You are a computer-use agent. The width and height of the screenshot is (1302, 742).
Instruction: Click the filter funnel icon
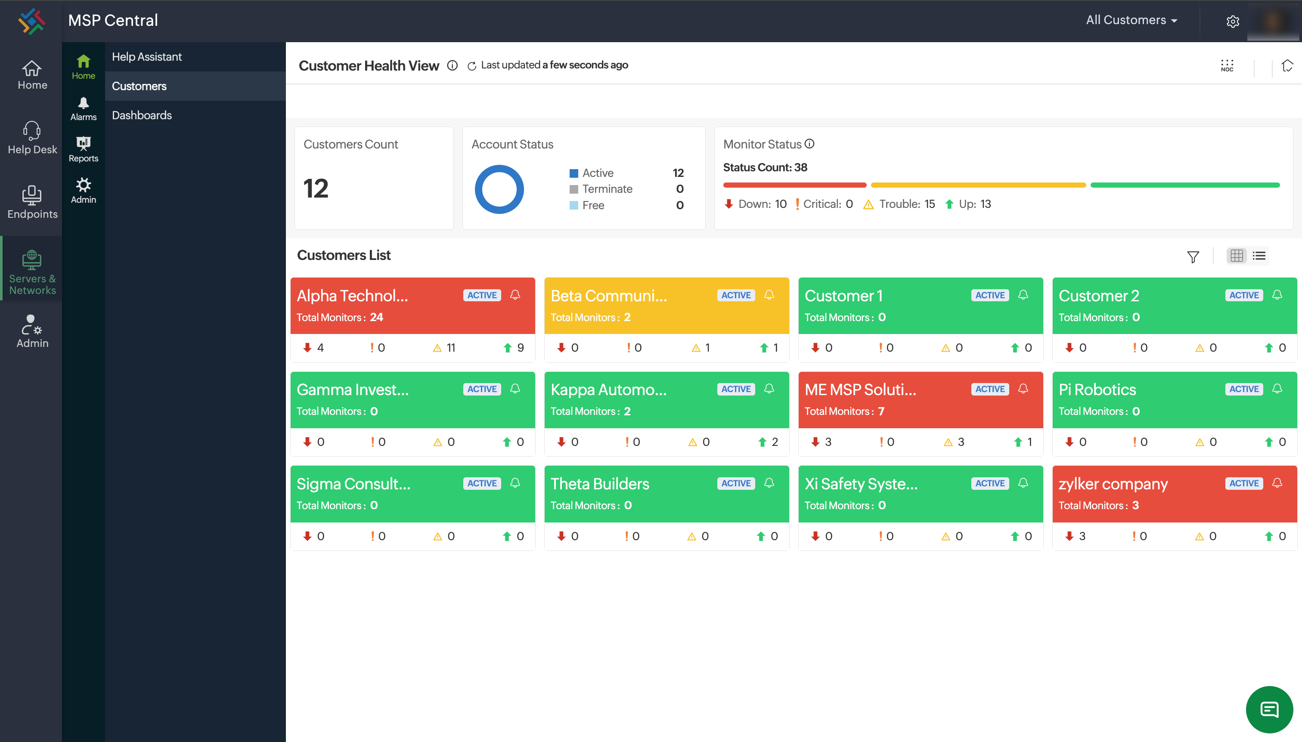pyautogui.click(x=1193, y=257)
